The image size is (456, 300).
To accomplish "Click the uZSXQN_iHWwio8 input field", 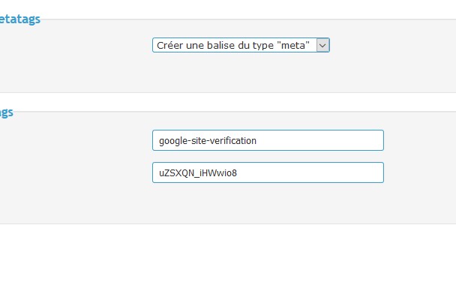I will pos(268,172).
